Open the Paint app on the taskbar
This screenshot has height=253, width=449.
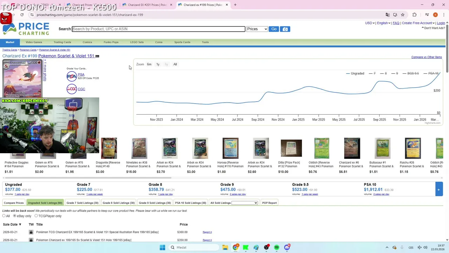point(256,247)
